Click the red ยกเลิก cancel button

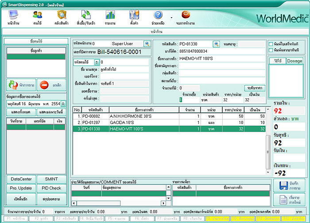point(51,85)
